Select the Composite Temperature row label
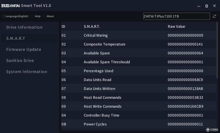Viewport: 220px width, 133px height. [105, 44]
